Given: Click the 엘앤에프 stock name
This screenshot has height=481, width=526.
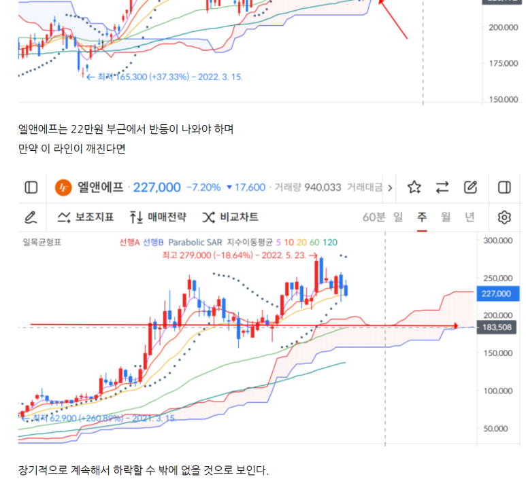Looking at the screenshot, I should coord(100,187).
